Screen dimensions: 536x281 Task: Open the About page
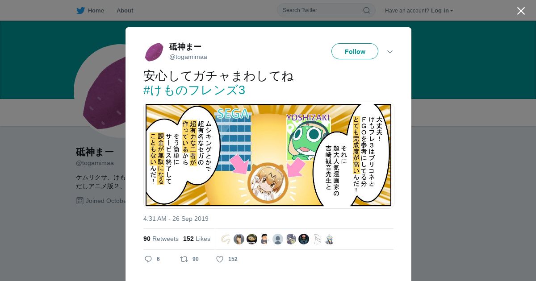125,10
